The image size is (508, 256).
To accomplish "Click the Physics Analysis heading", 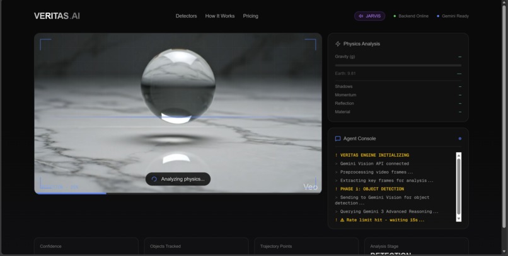I will (x=362, y=43).
